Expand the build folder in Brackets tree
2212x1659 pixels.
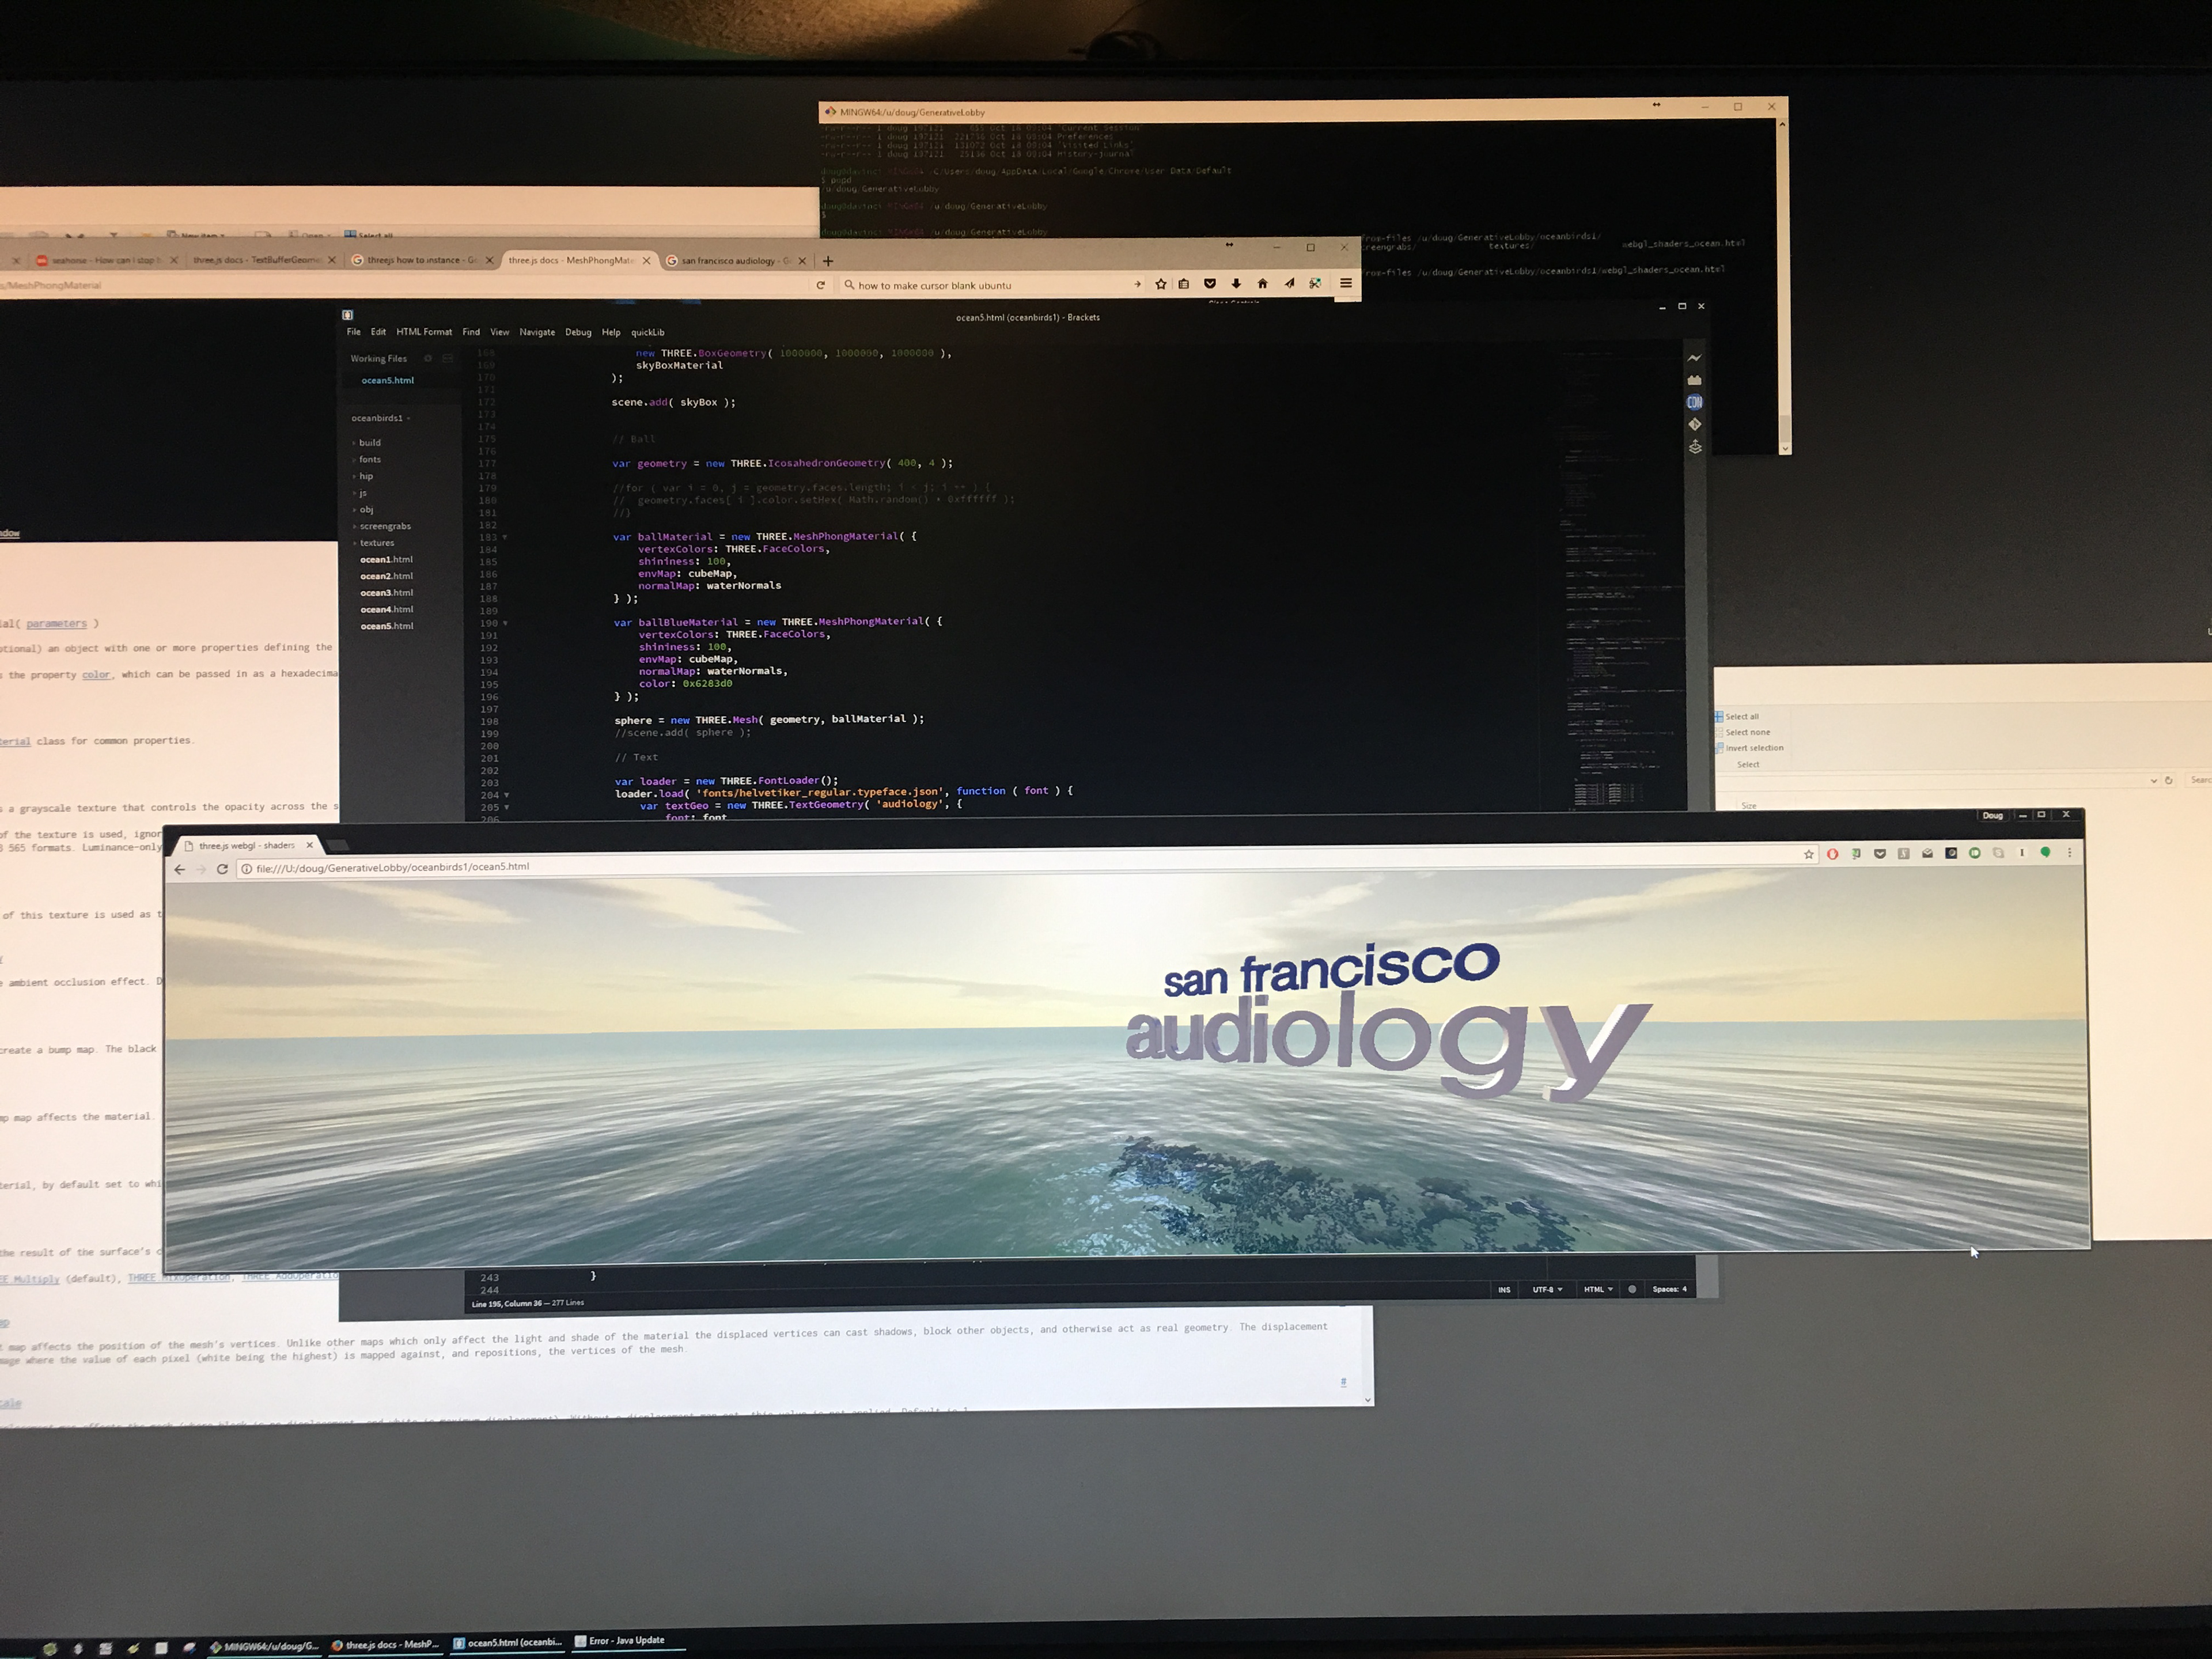pos(354,443)
